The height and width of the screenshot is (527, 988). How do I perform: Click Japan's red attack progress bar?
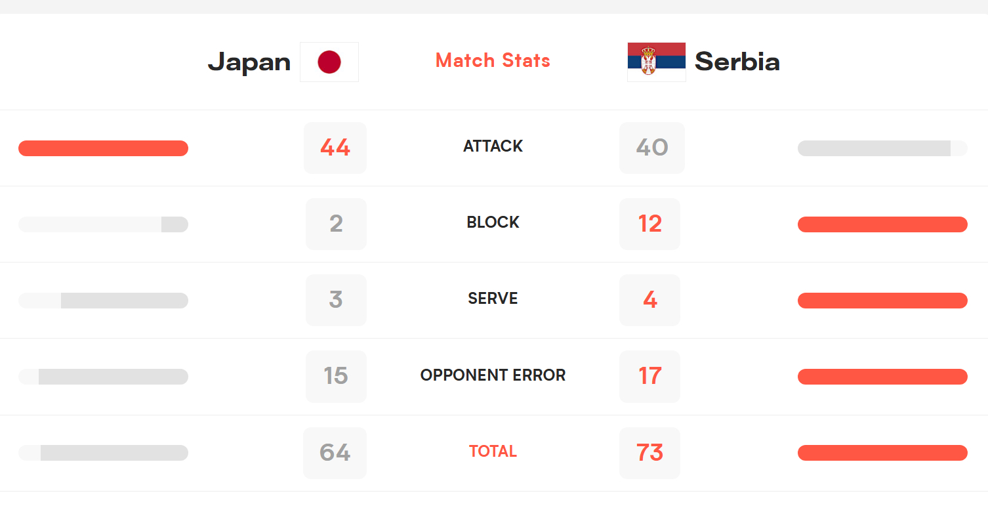(103, 148)
